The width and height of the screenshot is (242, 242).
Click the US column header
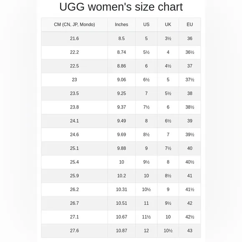pos(146,25)
